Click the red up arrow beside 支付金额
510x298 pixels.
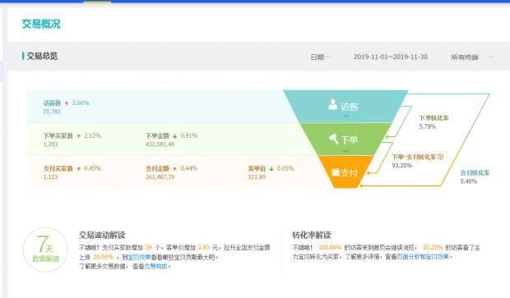[x=174, y=169]
